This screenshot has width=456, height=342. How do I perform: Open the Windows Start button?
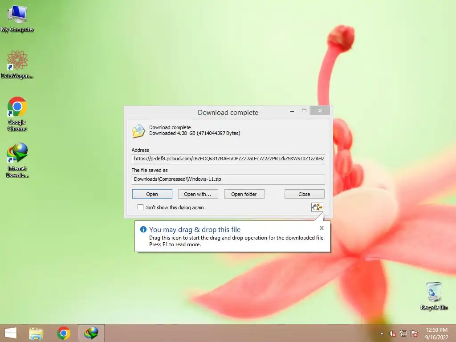11,333
